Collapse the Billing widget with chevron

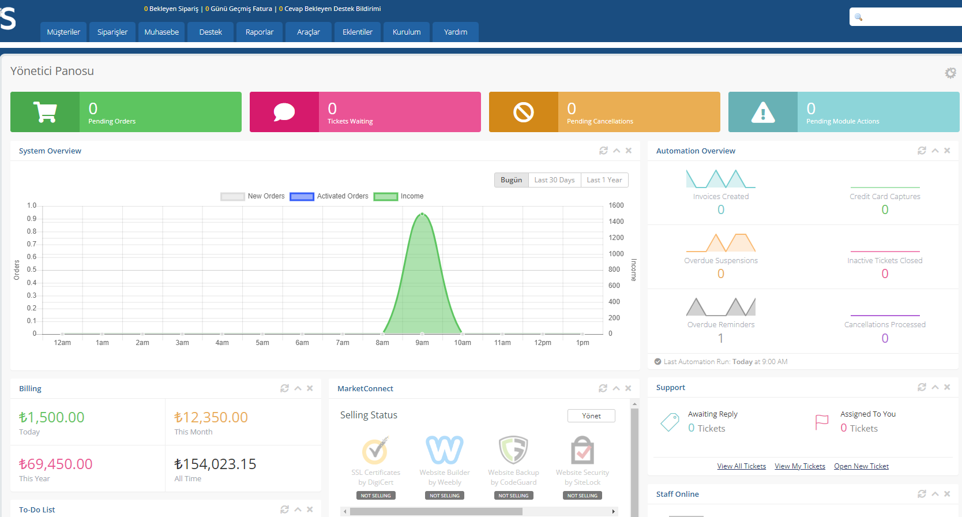point(298,388)
